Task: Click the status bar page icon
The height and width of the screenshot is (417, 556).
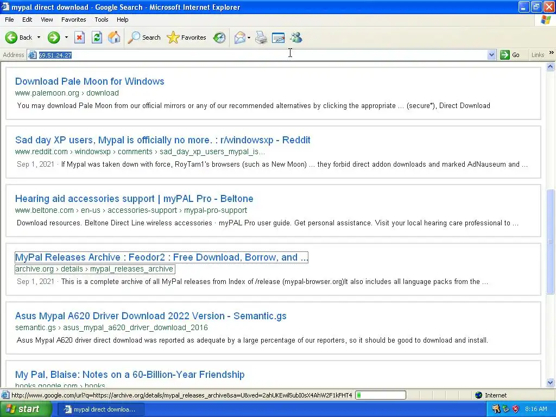Action: tap(5, 395)
